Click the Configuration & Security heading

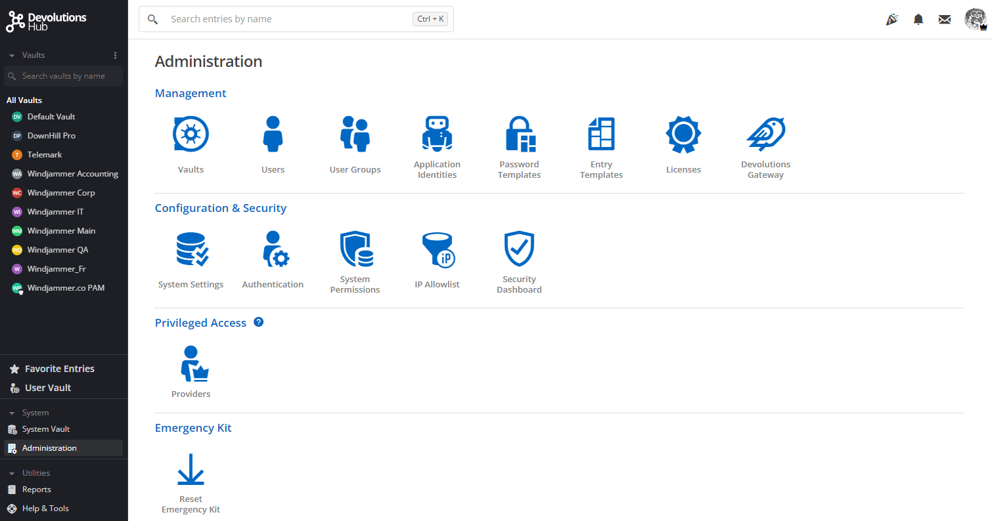pos(221,208)
